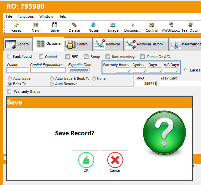The width and height of the screenshot is (201, 185).
Task: Select the Auto Reserve radio option
Action: tap(52, 84)
